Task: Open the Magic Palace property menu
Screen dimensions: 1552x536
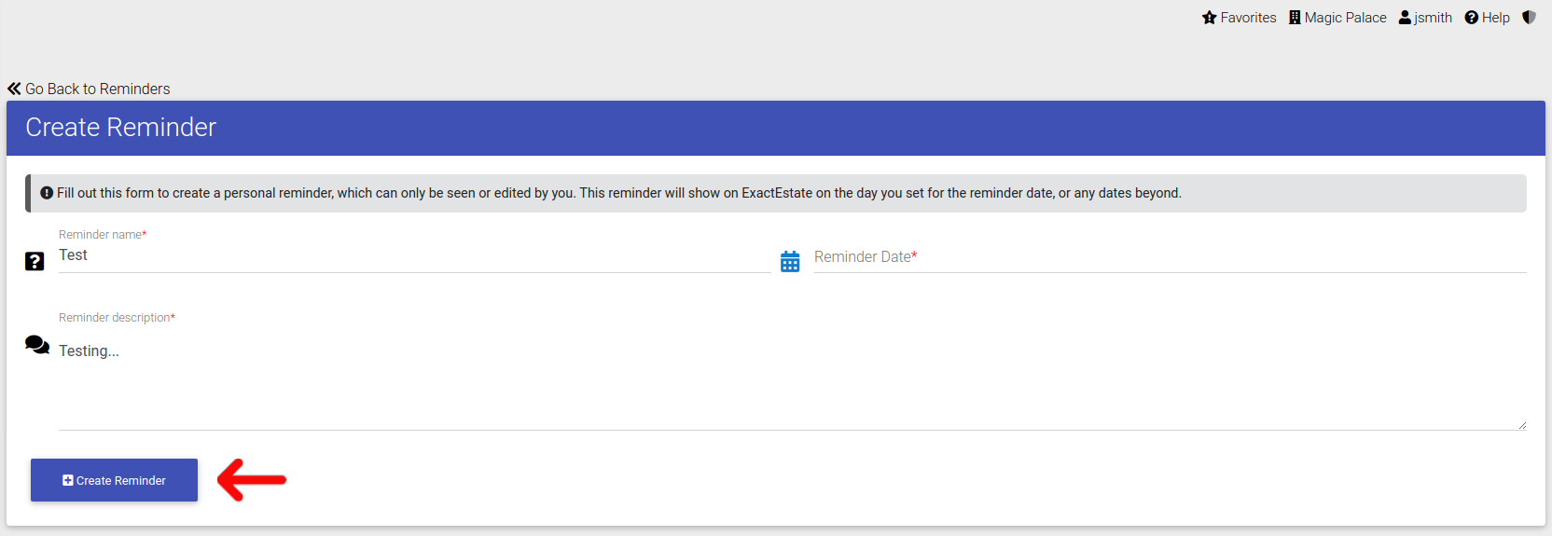Action: pyautogui.click(x=1337, y=18)
